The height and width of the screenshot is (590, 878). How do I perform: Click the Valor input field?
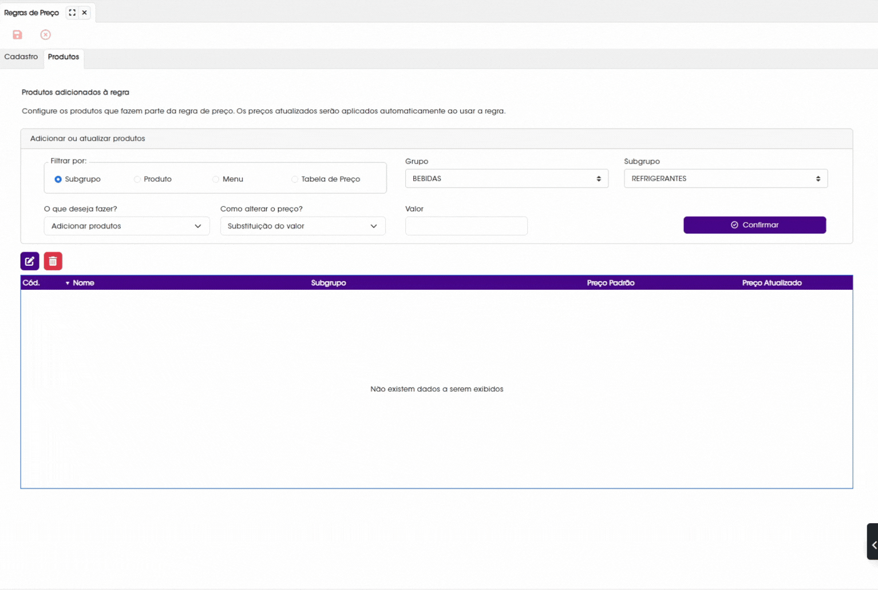[x=466, y=226]
